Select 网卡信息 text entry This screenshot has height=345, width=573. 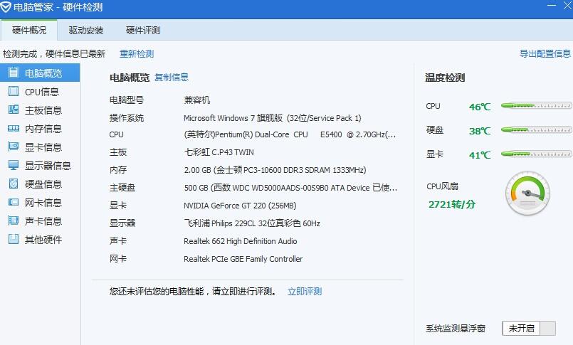click(43, 203)
